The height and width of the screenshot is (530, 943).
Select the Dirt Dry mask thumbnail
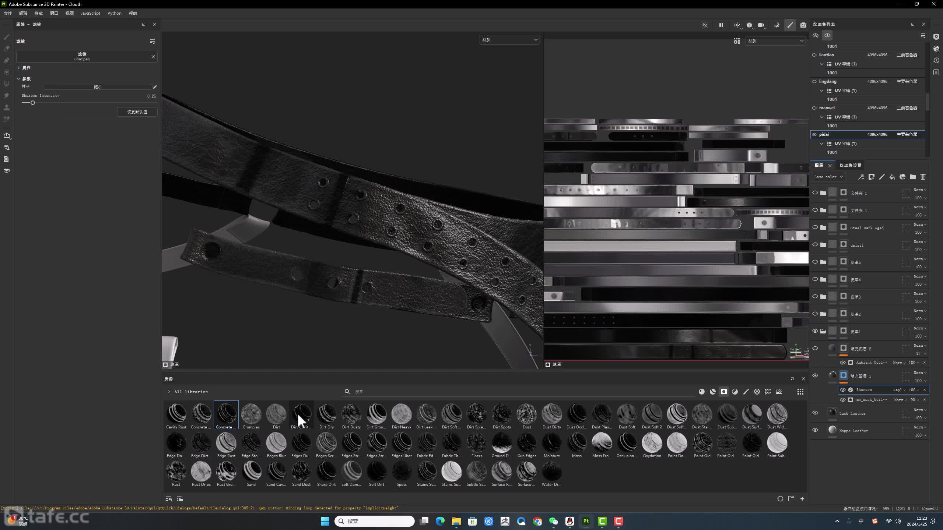point(326,416)
